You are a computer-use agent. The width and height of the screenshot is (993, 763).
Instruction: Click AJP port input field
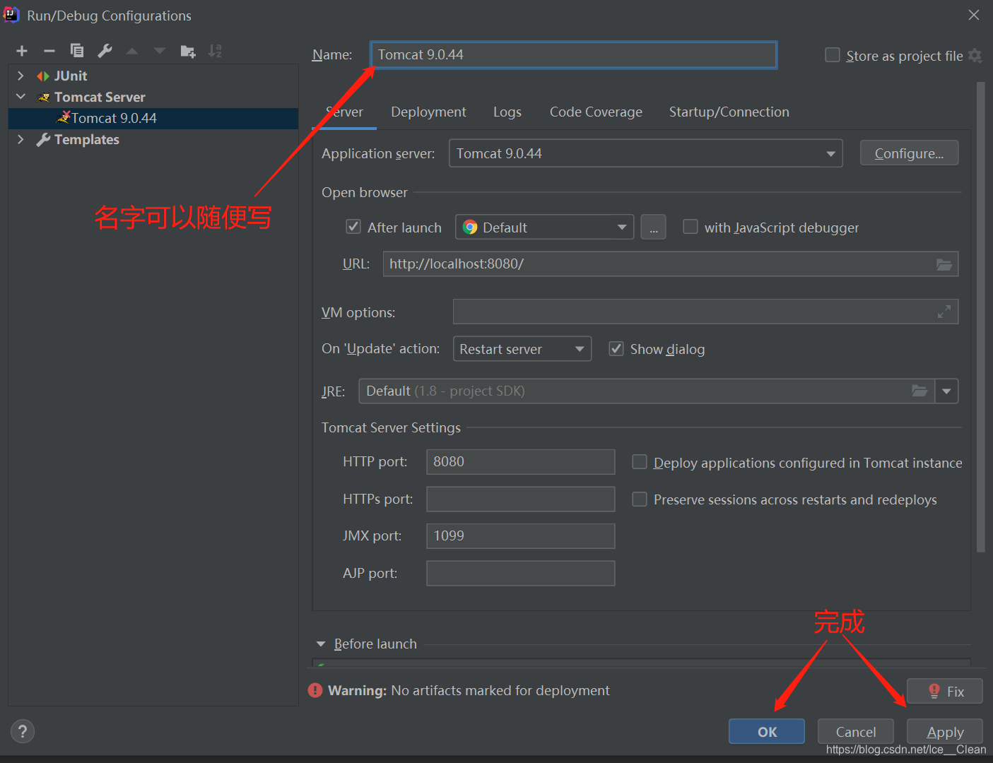(520, 573)
